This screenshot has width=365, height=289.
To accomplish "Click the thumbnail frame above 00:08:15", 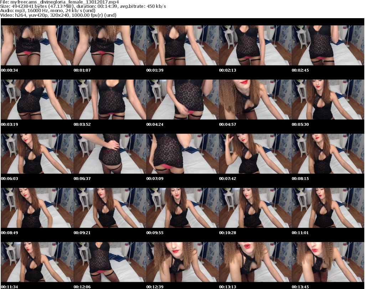I will pyautogui.click(x=328, y=154).
